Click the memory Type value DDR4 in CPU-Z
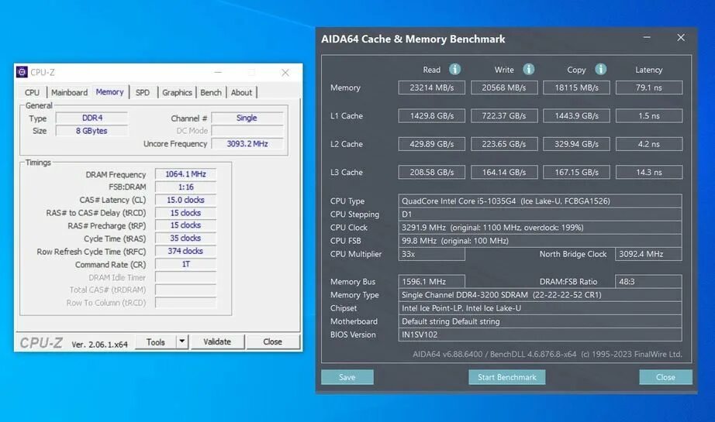 point(92,118)
